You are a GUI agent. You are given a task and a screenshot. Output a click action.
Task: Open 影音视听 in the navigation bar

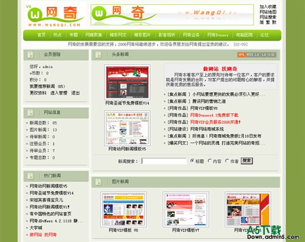(x=167, y=35)
